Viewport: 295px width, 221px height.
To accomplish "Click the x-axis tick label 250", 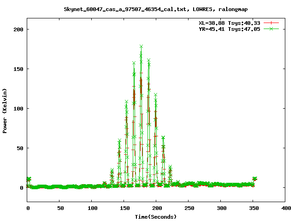I will coord(189,208).
